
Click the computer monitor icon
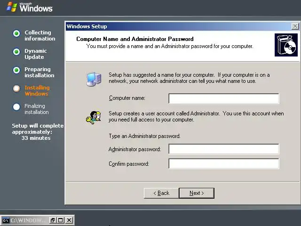pyautogui.click(x=94, y=79)
